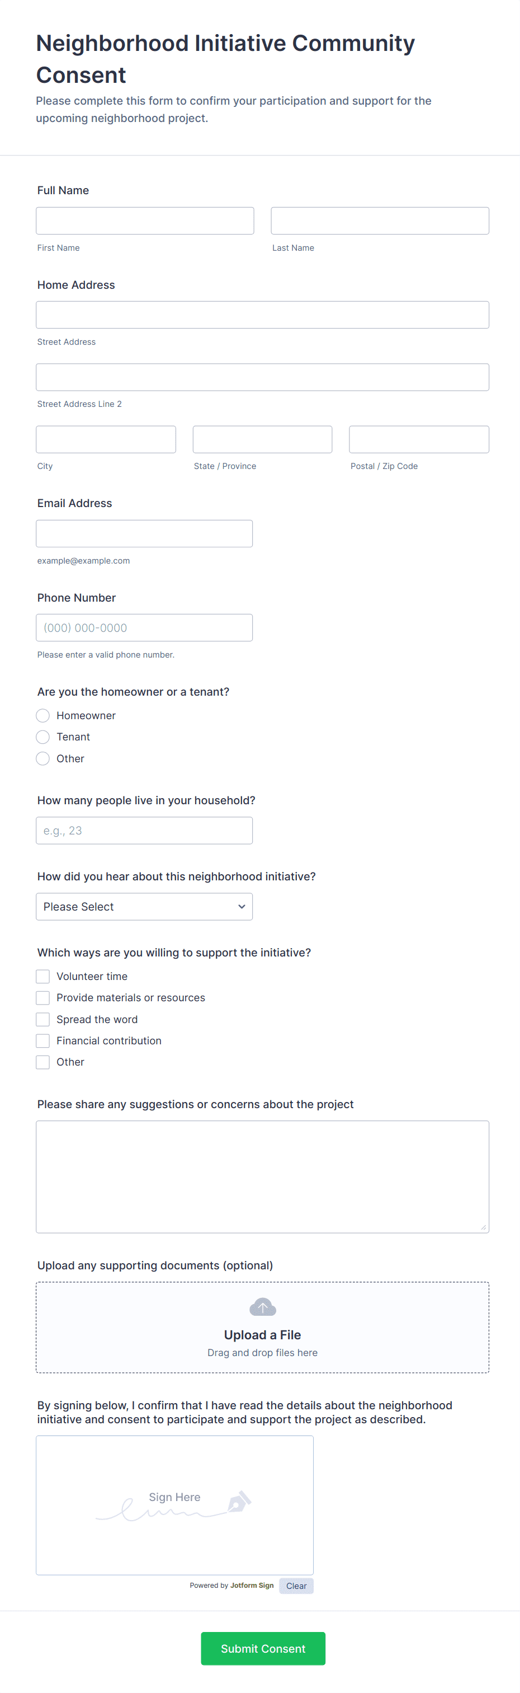Submit the consent form
The width and height of the screenshot is (520, 1693).
(263, 1648)
